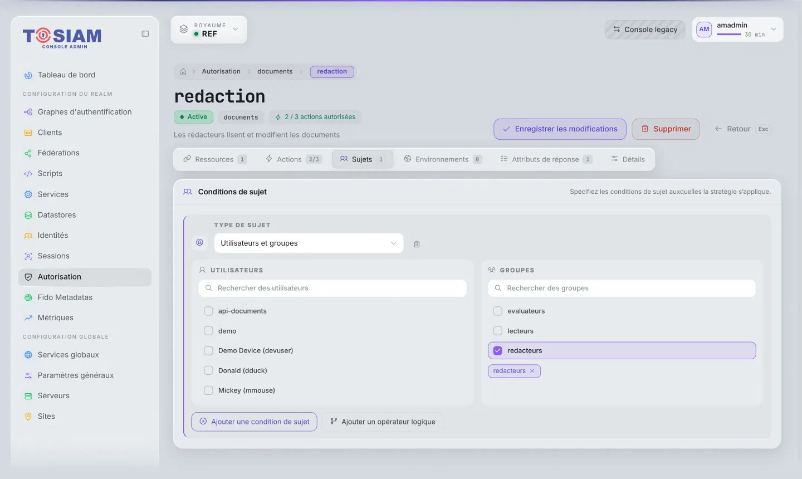Click the Datastores icon in the sidebar
The image size is (802, 479).
28,215
